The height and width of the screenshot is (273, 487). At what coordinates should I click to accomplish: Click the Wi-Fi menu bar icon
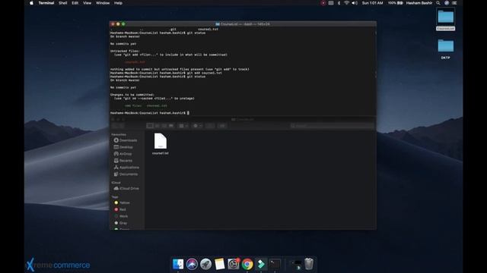click(x=347, y=3)
